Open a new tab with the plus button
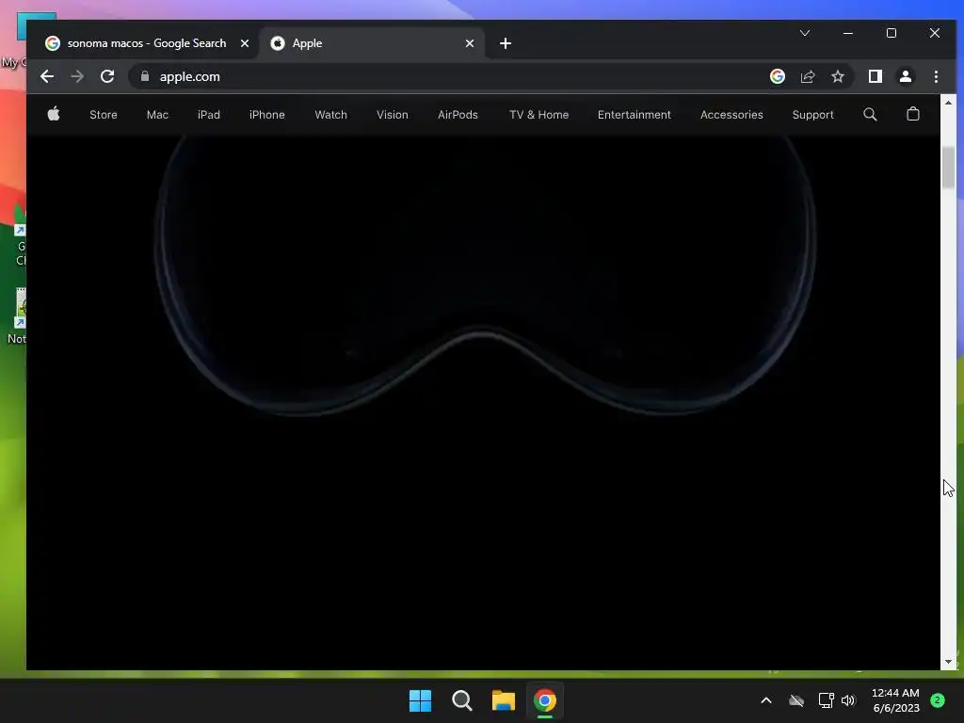Screen dimensions: 964x723 click(x=506, y=43)
